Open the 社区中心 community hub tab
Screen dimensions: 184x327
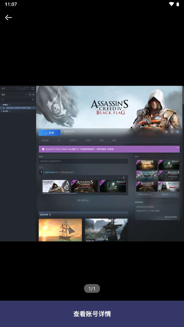pyautogui.click(x=73, y=141)
